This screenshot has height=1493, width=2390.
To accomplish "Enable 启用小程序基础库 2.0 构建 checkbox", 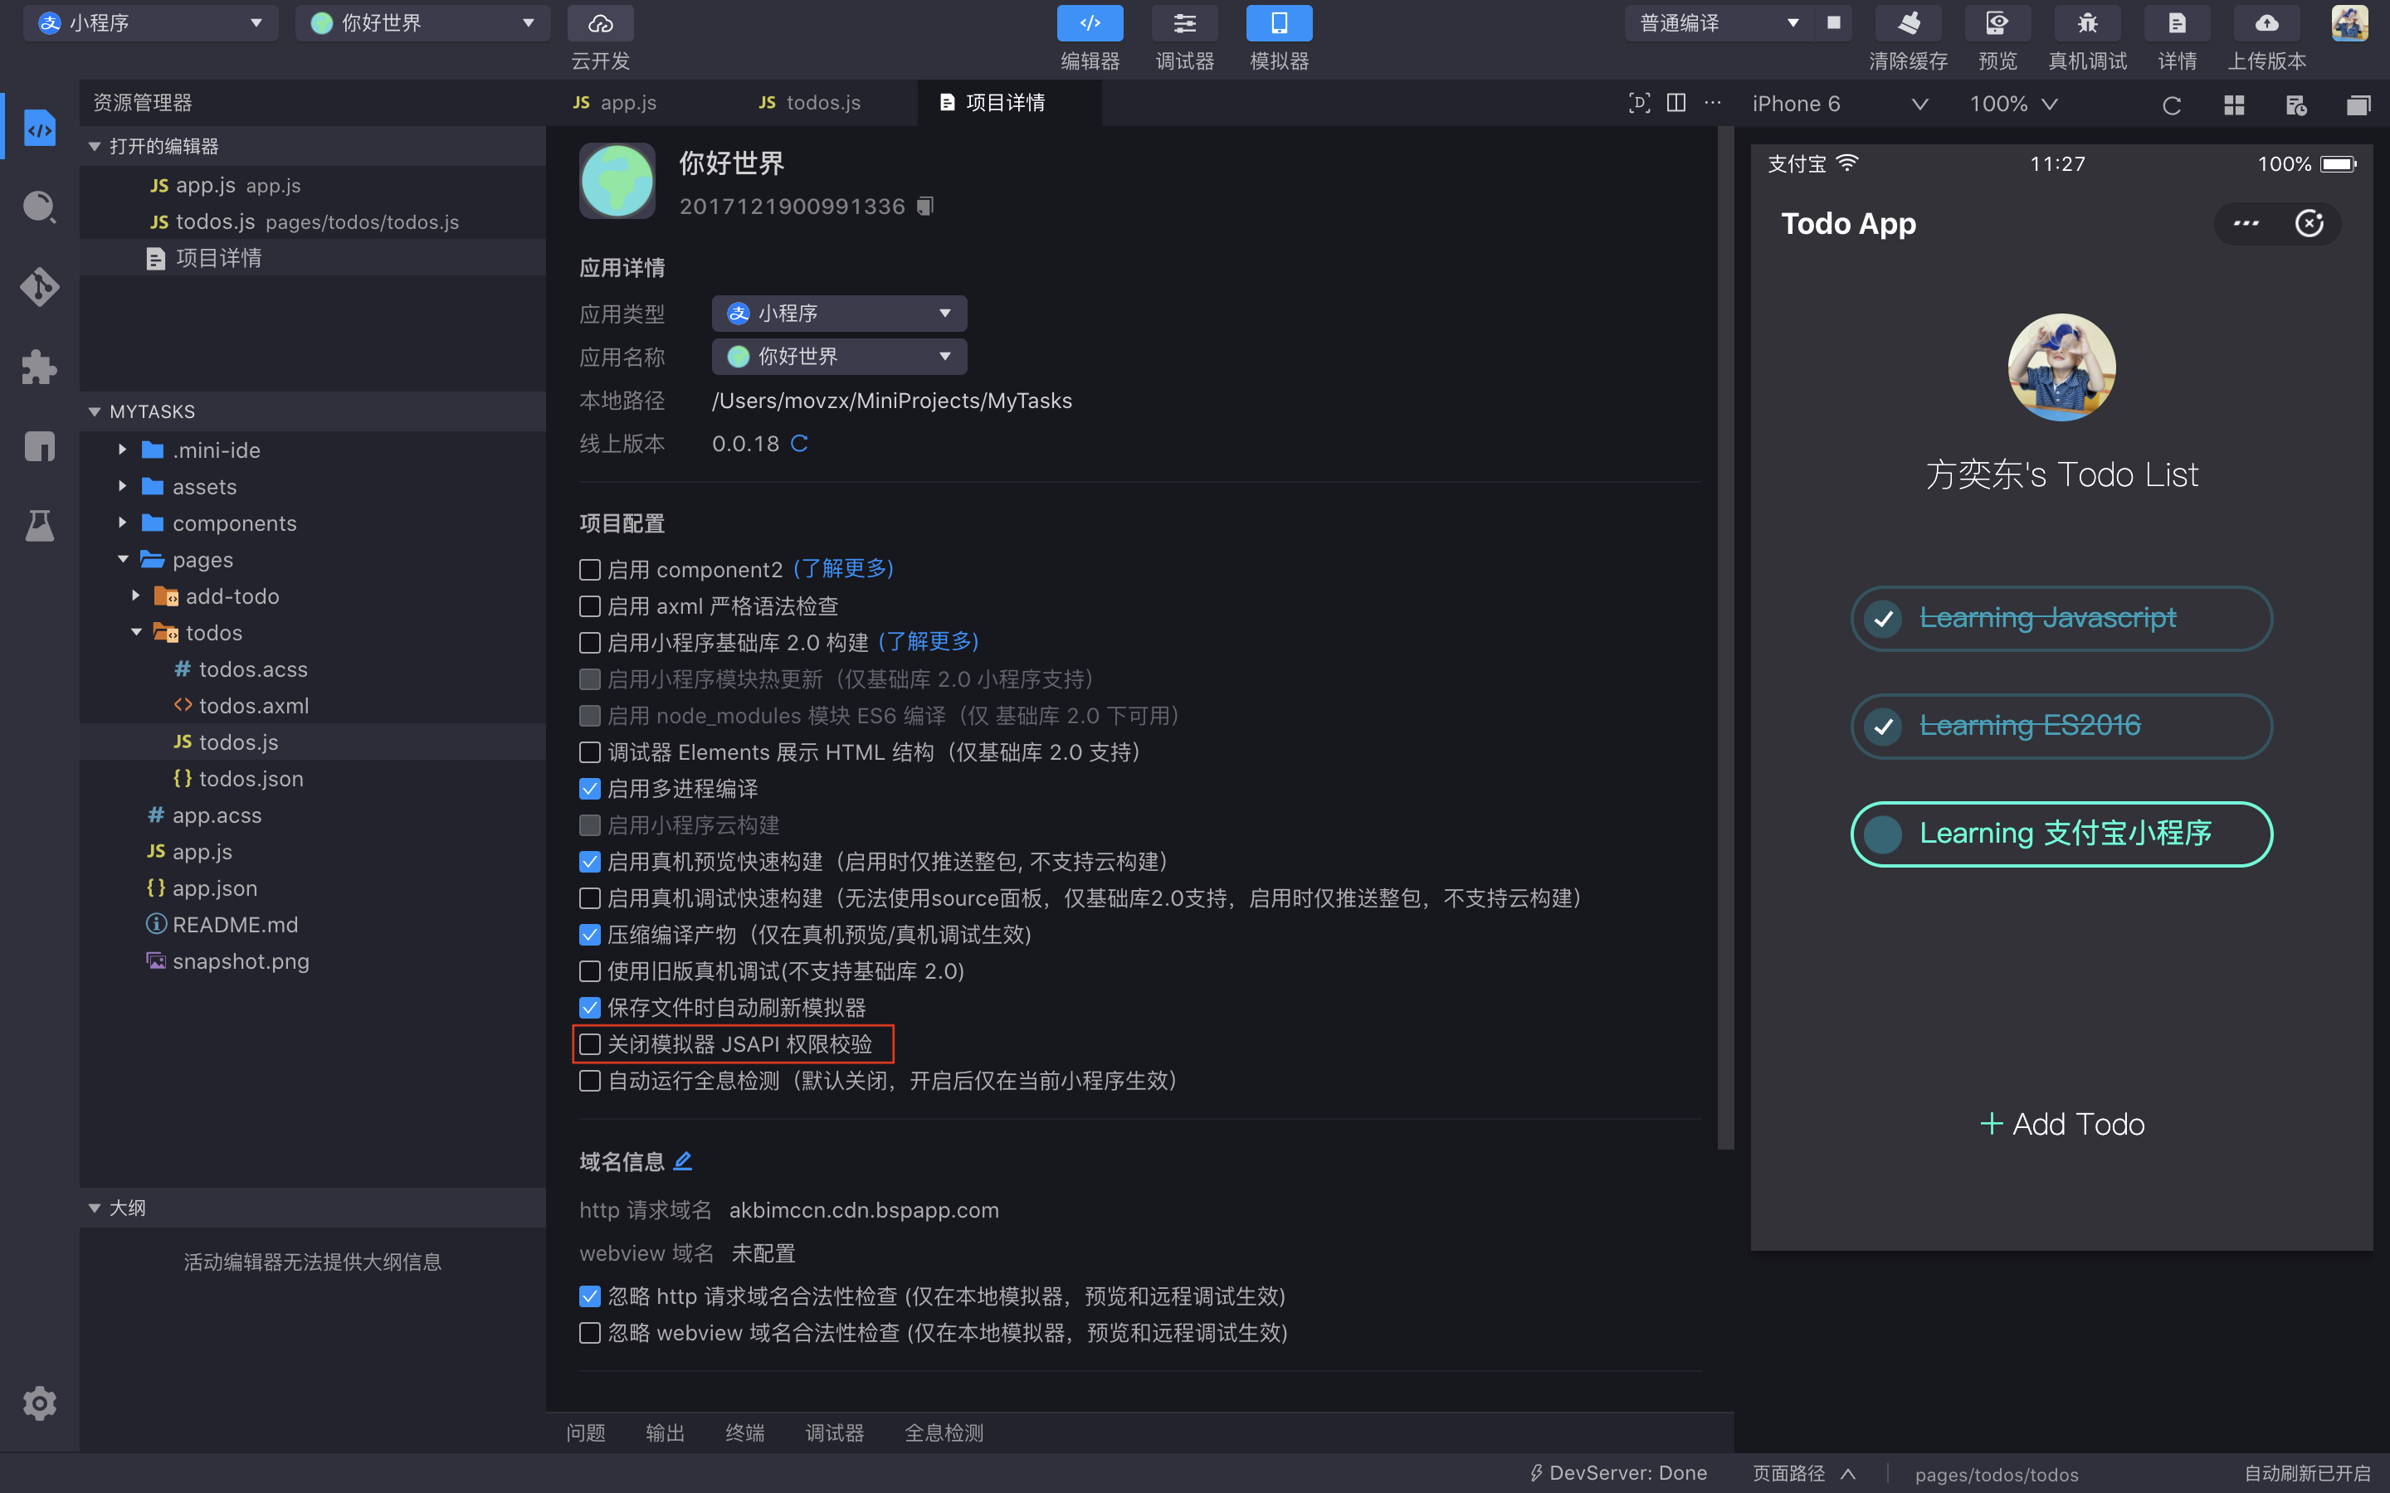I will pos(589,643).
